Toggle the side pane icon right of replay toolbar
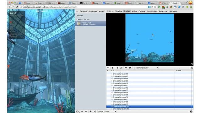The width and height of the screenshot is (201, 113). (192, 68)
